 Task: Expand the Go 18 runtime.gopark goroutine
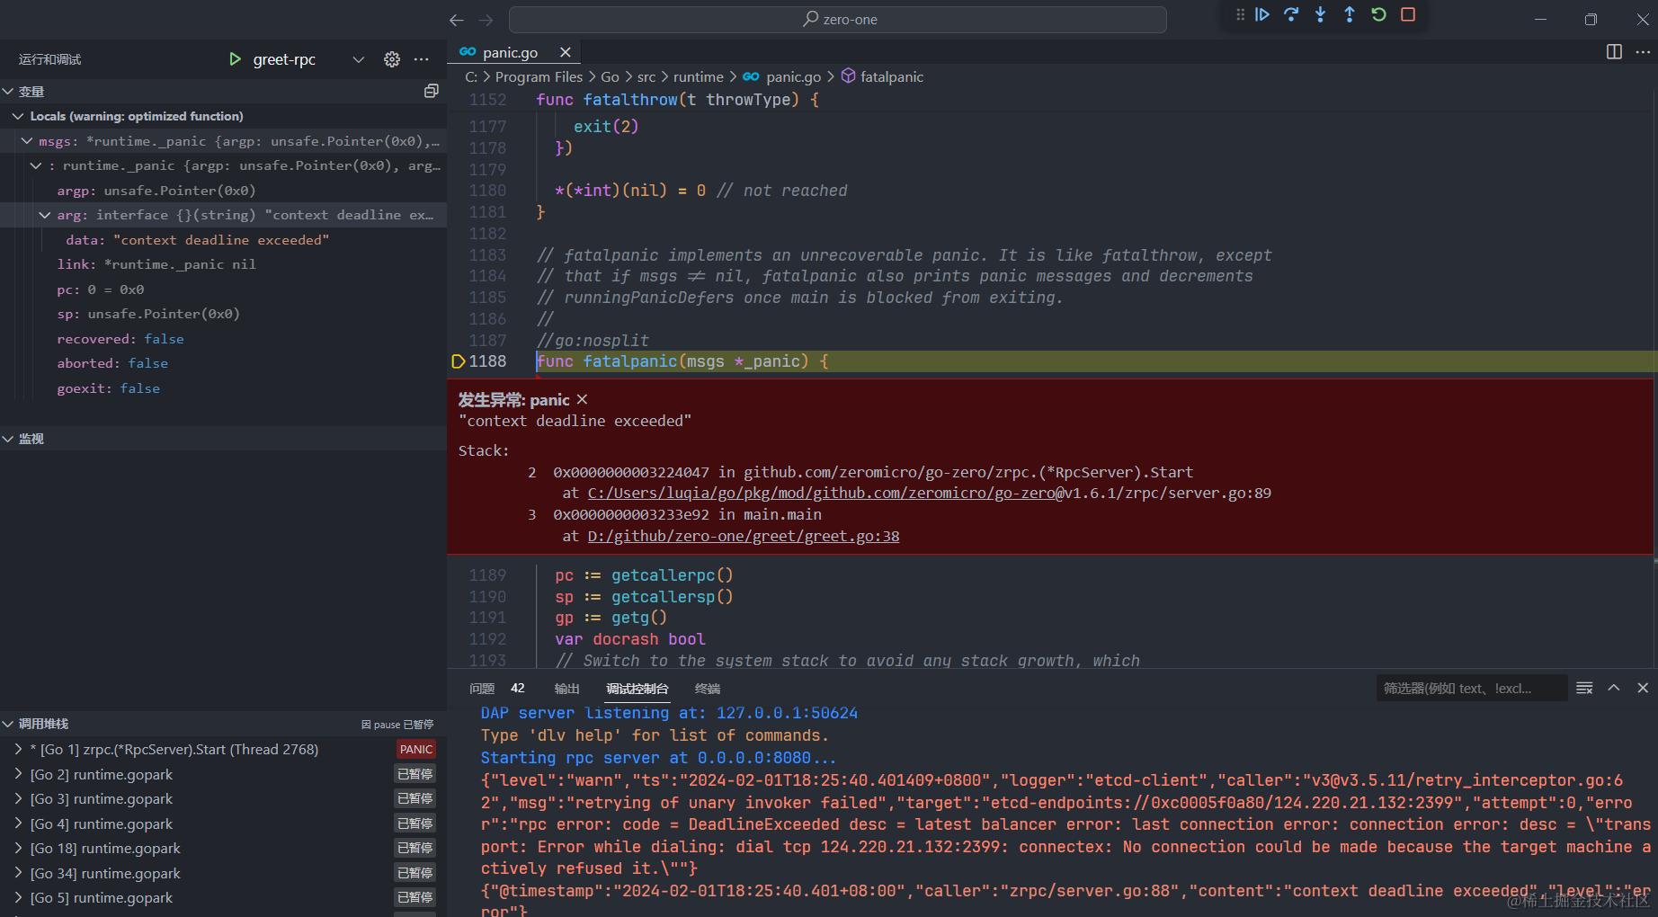tap(18, 848)
